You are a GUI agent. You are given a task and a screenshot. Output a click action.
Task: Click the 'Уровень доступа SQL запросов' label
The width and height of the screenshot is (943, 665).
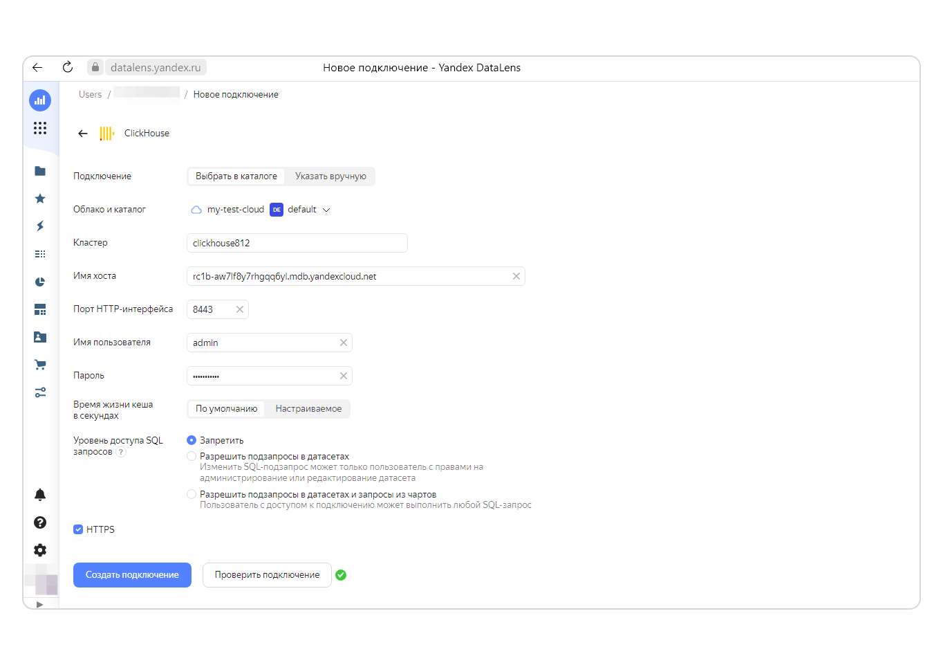[x=118, y=446]
